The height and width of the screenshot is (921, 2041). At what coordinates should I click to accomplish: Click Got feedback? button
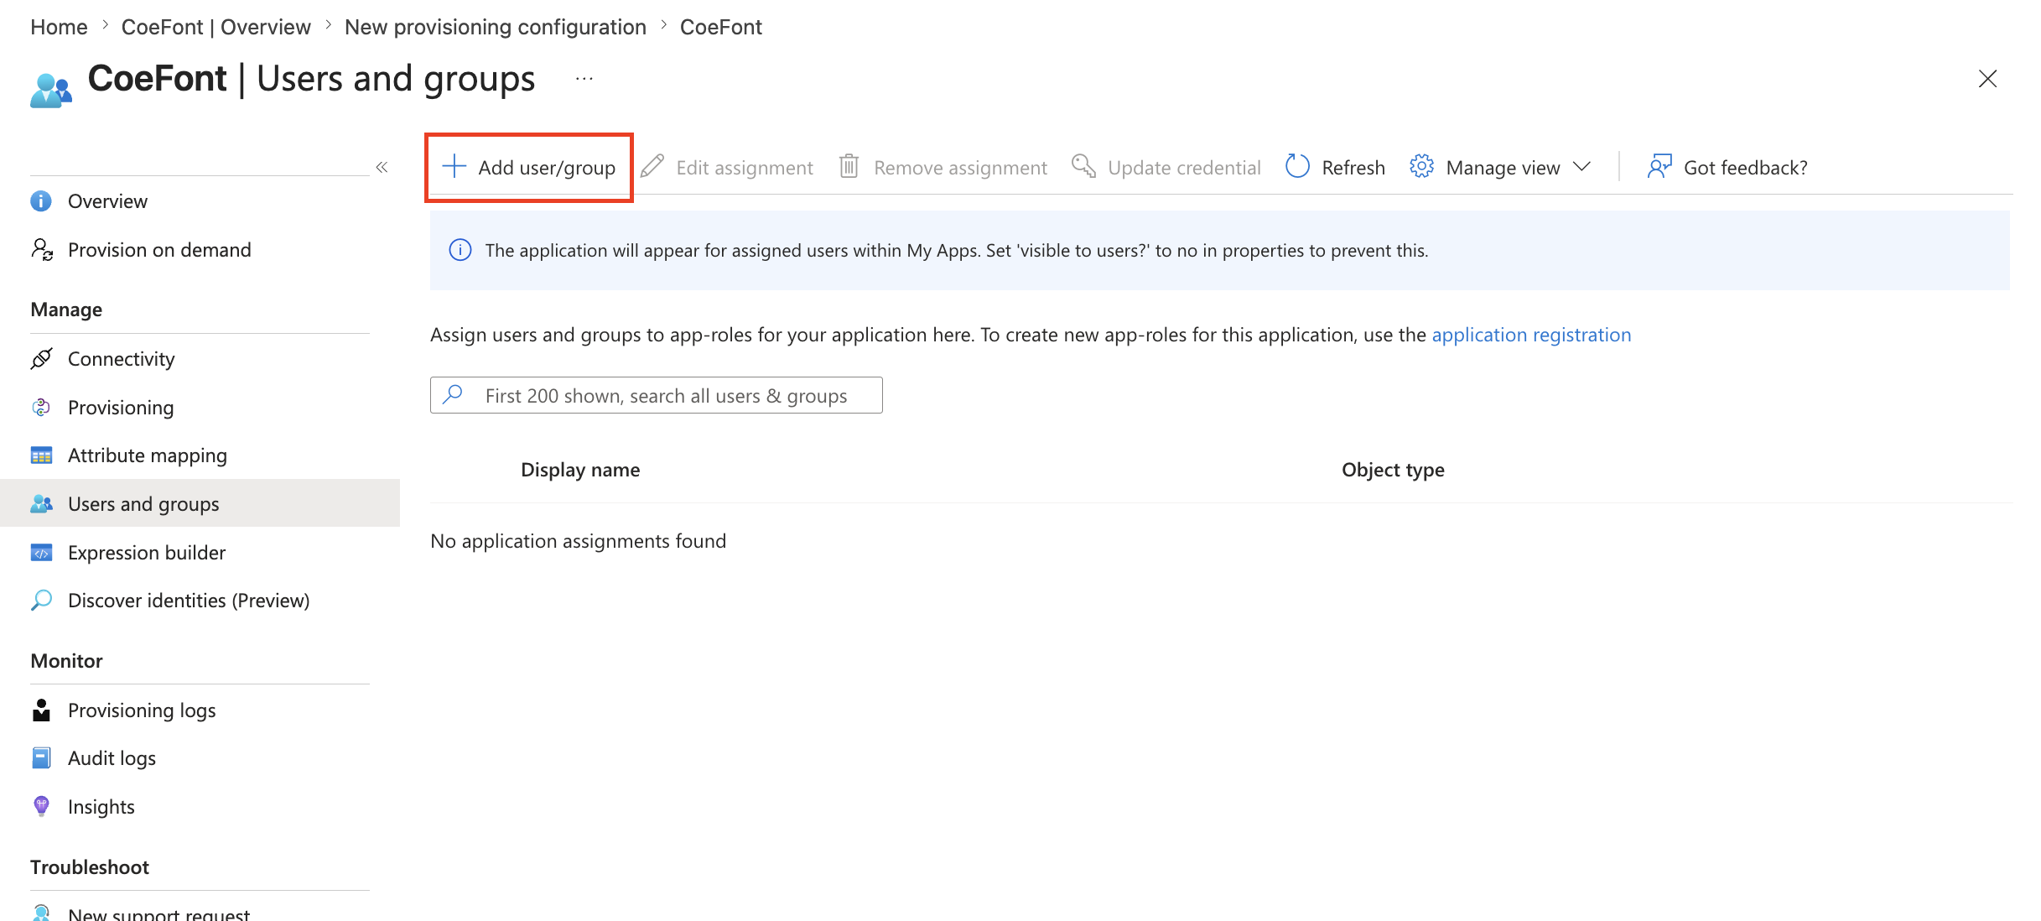(x=1727, y=167)
